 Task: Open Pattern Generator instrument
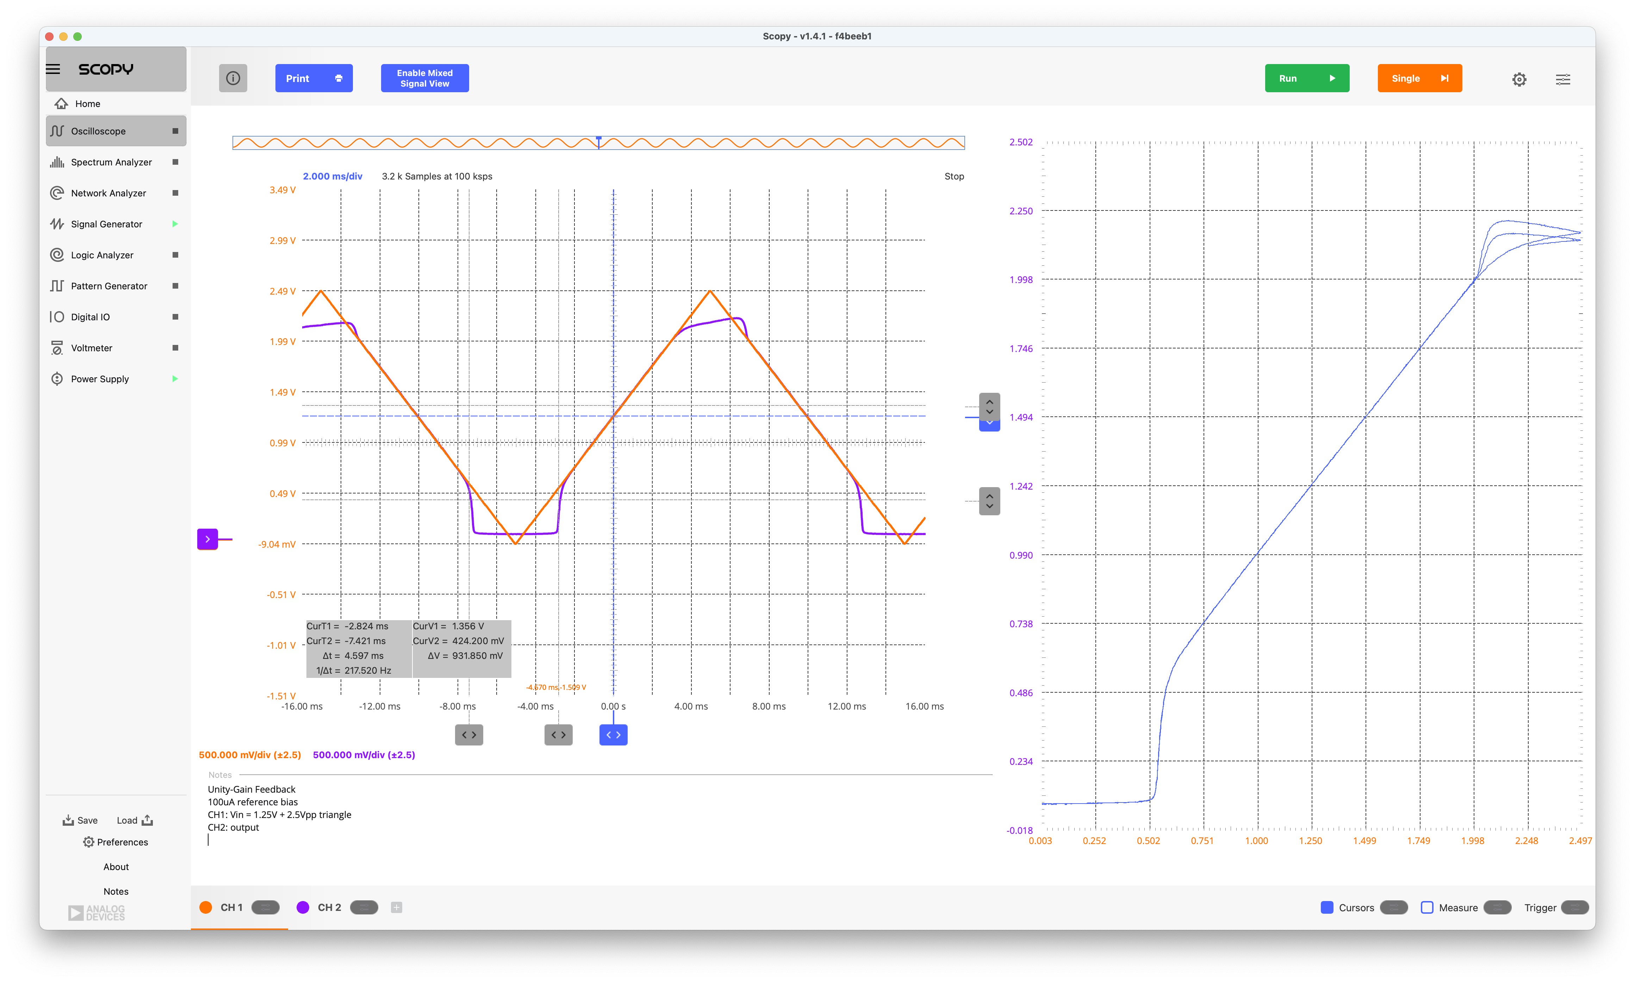[x=116, y=286]
